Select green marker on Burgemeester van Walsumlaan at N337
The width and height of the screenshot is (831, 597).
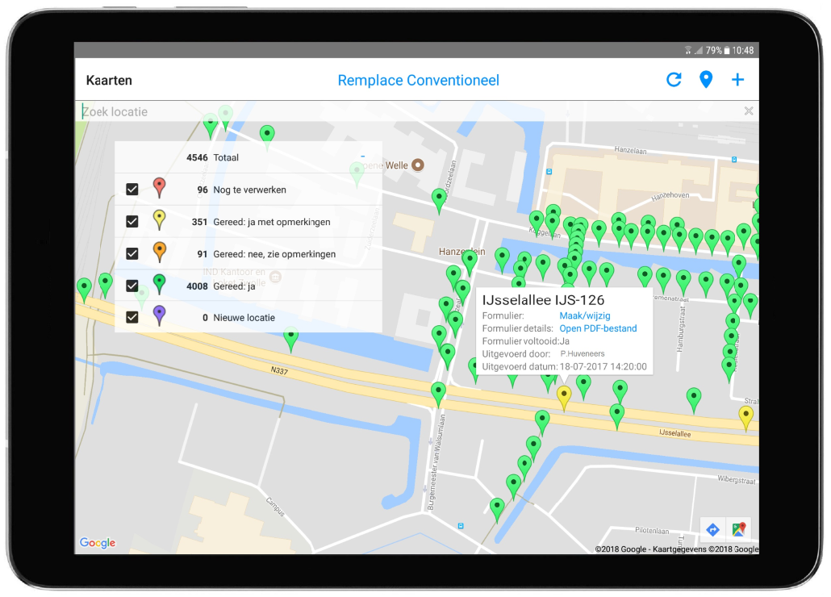click(x=438, y=395)
